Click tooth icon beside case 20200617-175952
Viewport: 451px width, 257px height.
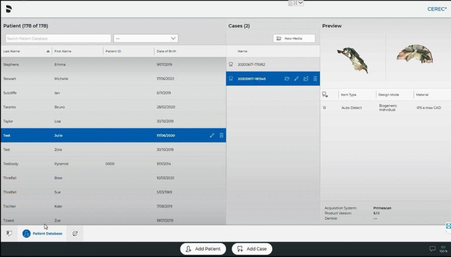[x=231, y=64]
